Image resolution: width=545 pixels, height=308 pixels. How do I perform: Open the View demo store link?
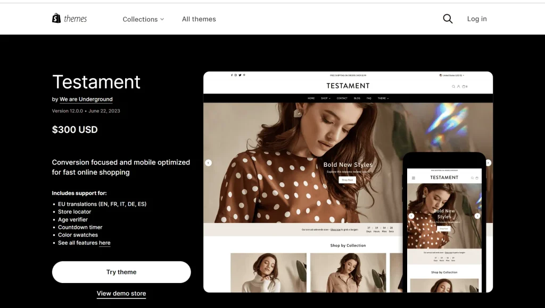click(x=121, y=293)
